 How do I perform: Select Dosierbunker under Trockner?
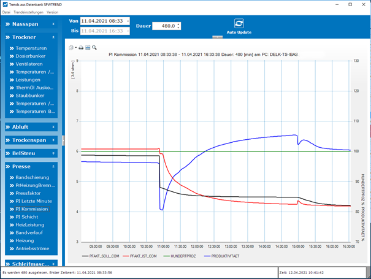tap(30, 56)
